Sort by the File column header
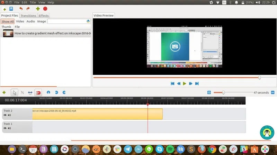 [17, 27]
